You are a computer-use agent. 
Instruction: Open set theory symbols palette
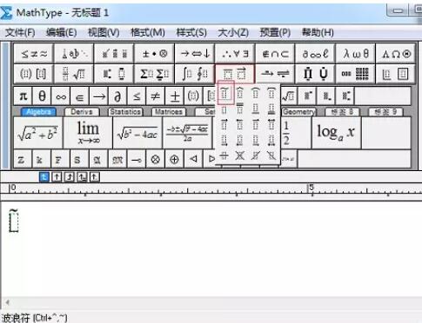(x=275, y=54)
